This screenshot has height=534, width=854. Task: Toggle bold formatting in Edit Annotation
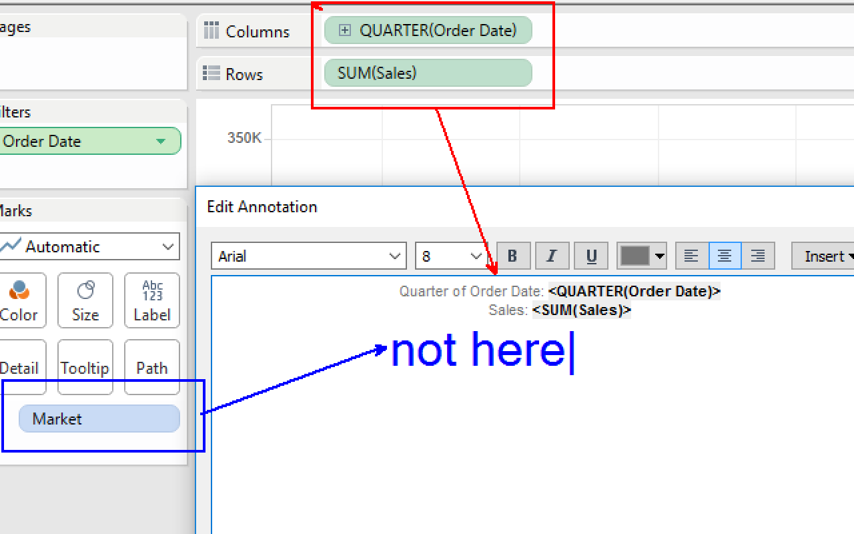[x=512, y=256]
